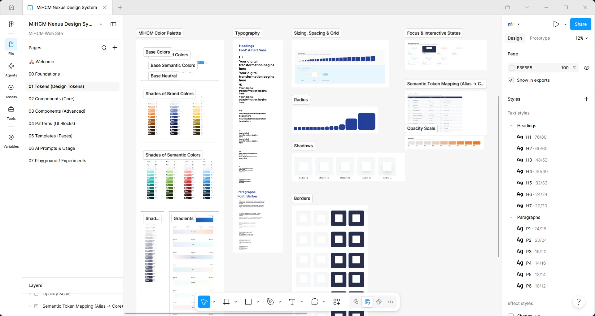Select the Text tool

(292, 302)
